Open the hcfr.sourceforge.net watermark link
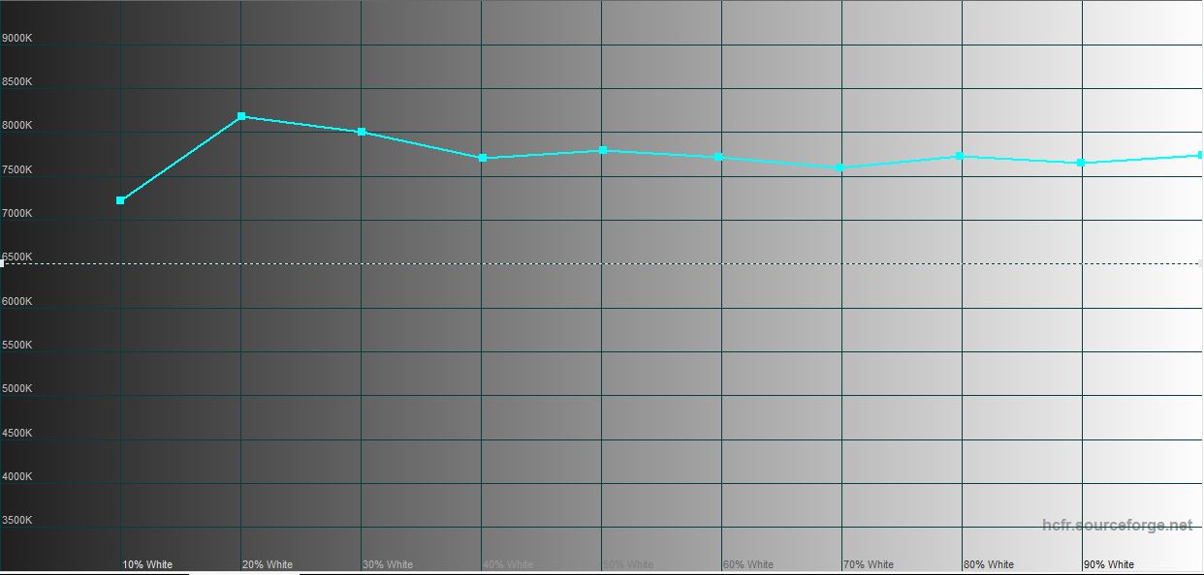The height and width of the screenshot is (575, 1204). click(x=1118, y=526)
